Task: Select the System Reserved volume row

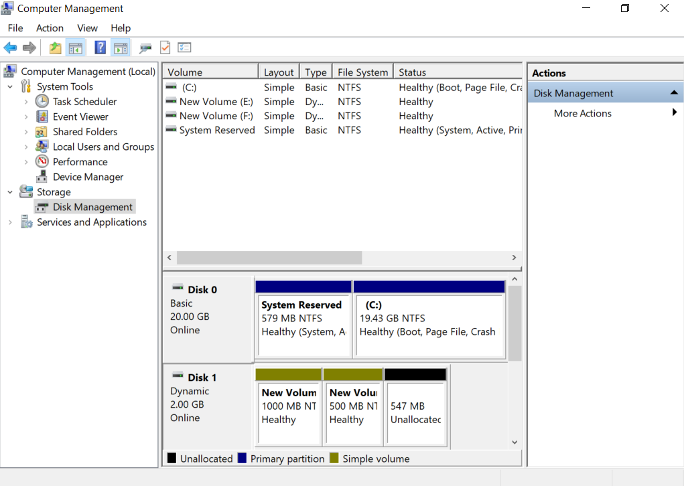Action: point(343,130)
